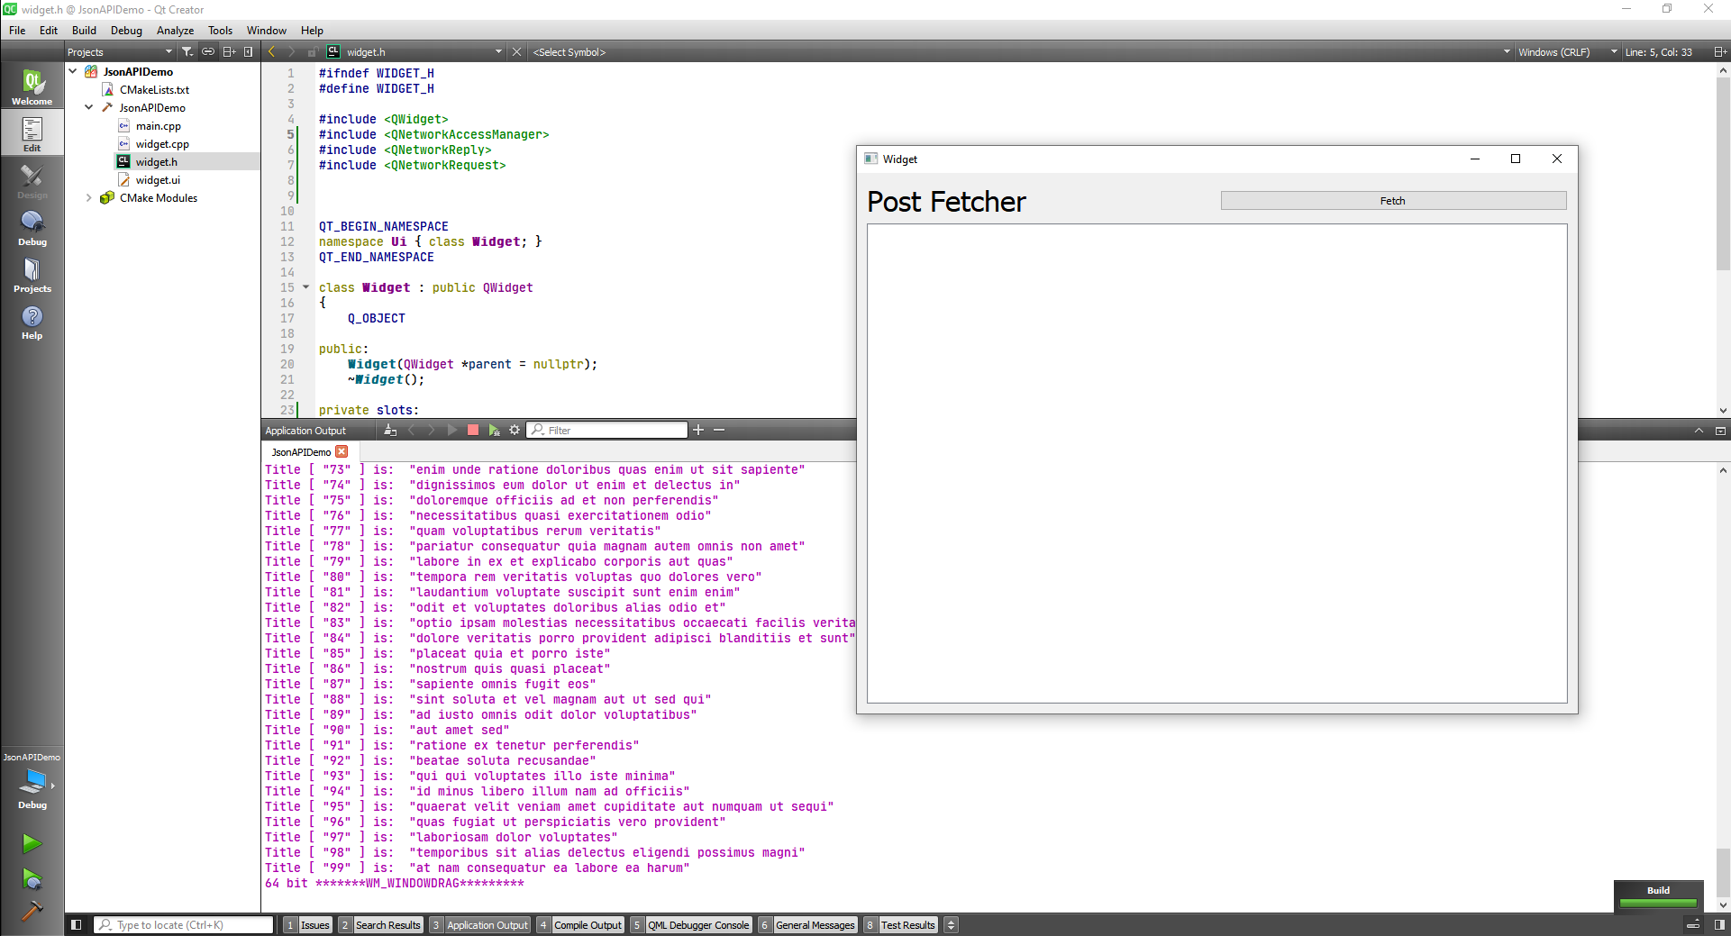Toggle synchronize with editor link icon

coord(208,51)
